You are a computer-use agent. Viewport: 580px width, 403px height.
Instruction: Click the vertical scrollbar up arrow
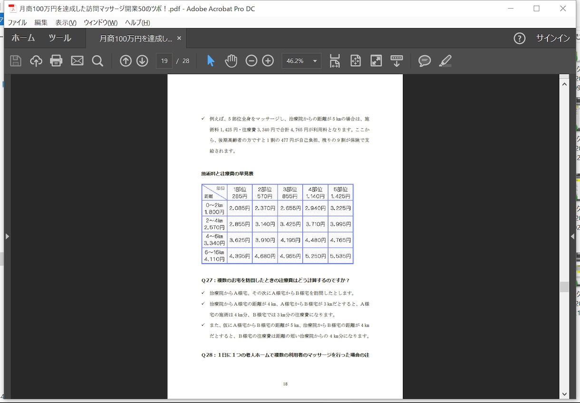coord(564,84)
